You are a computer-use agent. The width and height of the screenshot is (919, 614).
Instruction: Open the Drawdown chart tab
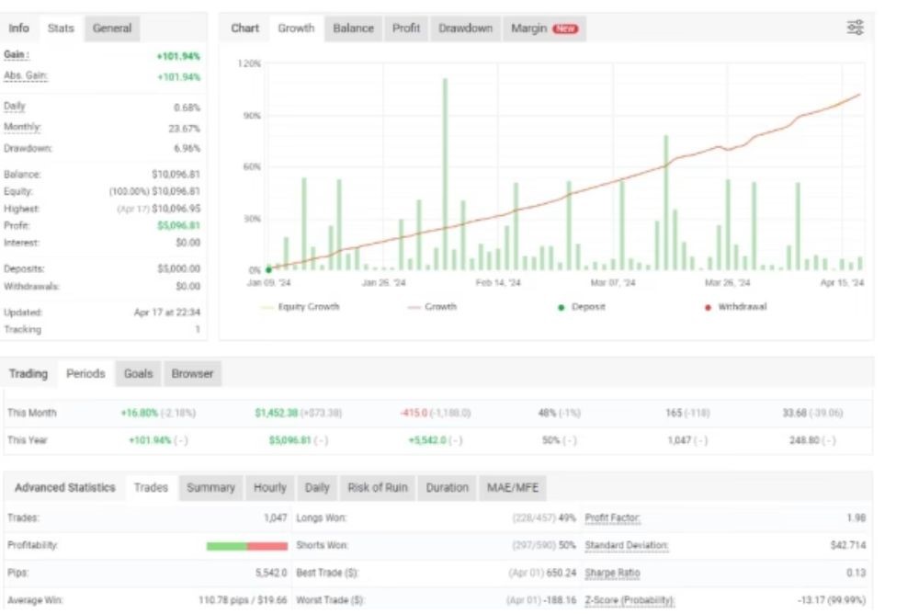(466, 28)
